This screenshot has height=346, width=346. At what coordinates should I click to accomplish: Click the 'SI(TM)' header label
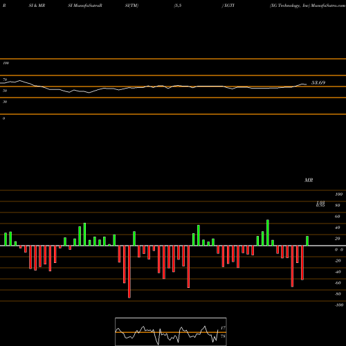pyautogui.click(x=131, y=6)
